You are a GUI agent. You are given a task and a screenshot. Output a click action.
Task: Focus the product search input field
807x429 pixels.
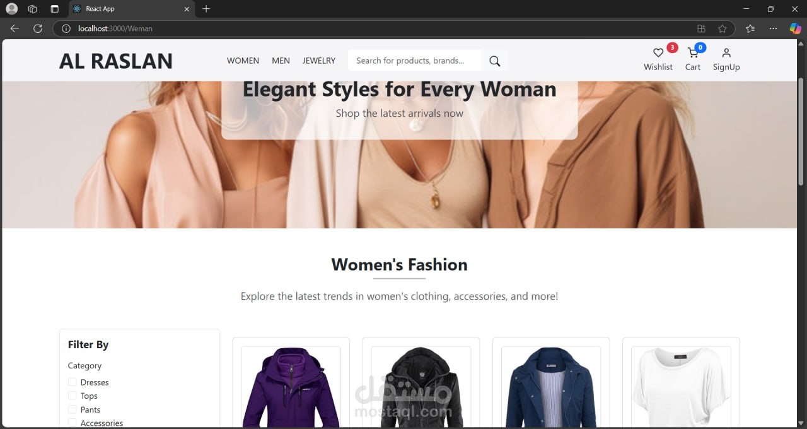coord(414,61)
